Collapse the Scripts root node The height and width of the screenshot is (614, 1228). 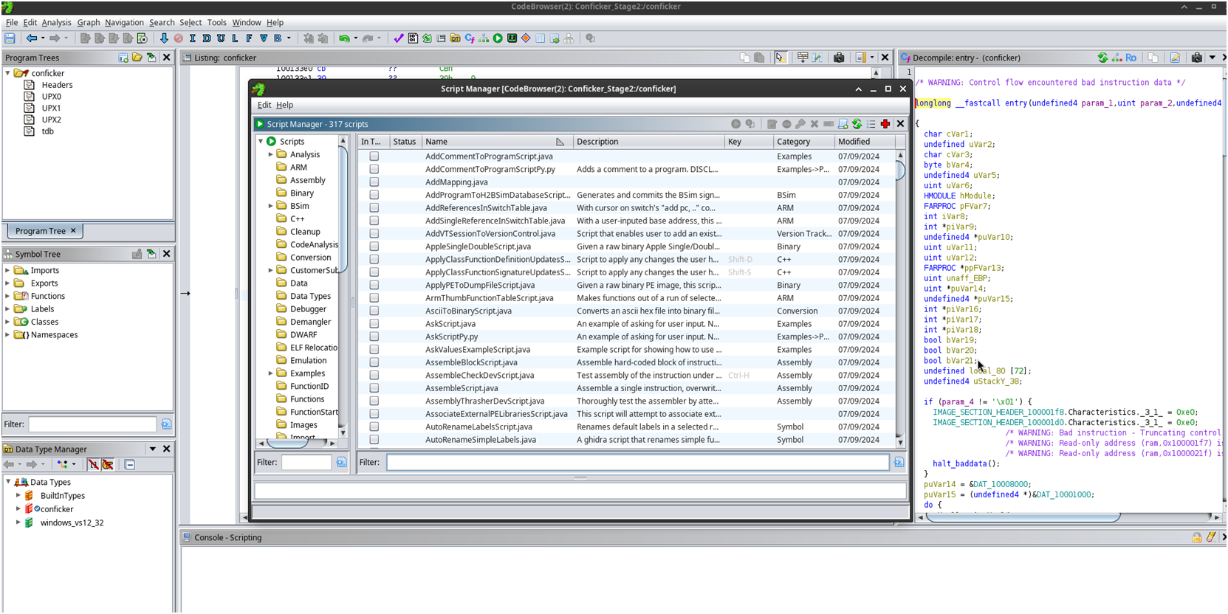click(x=261, y=141)
